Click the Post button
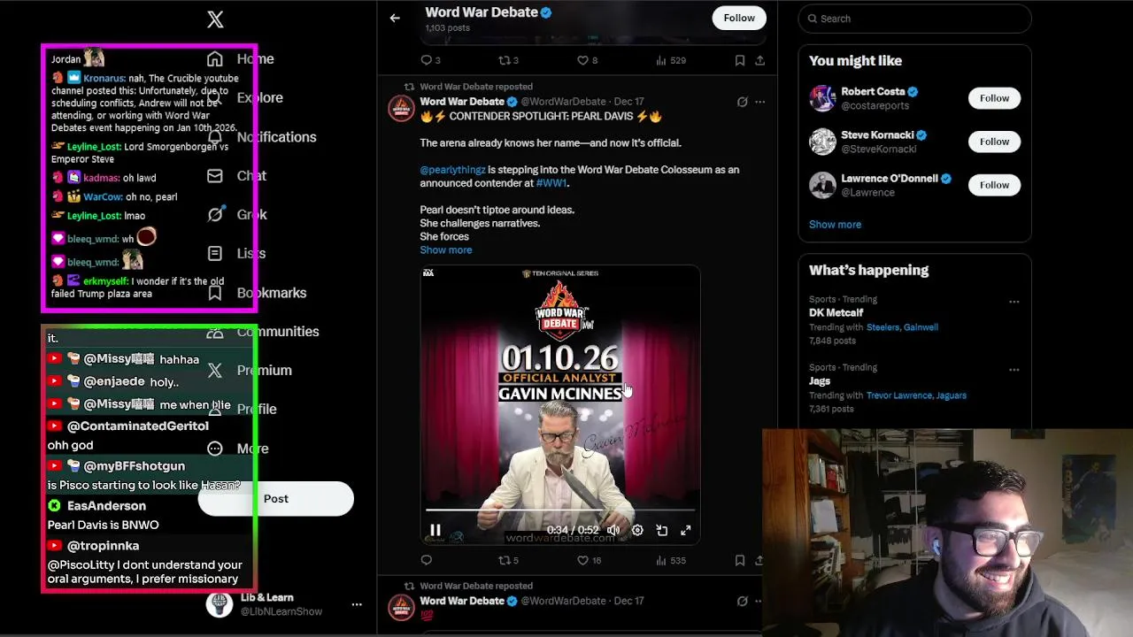 [276, 499]
